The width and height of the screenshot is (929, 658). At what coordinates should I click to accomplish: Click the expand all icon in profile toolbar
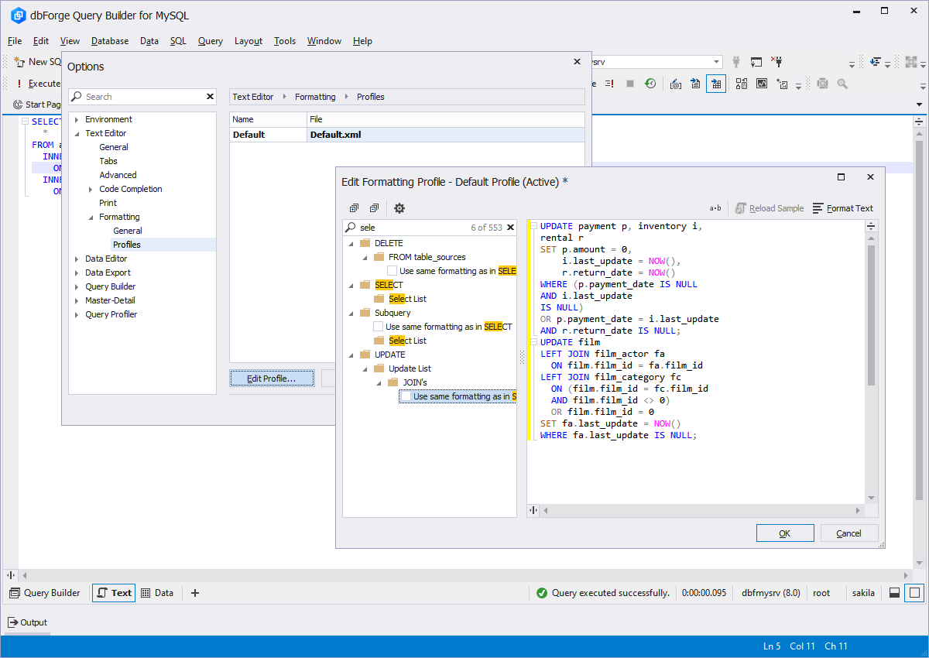(354, 208)
